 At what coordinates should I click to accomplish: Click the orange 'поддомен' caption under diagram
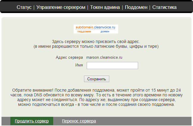pos(84,31)
